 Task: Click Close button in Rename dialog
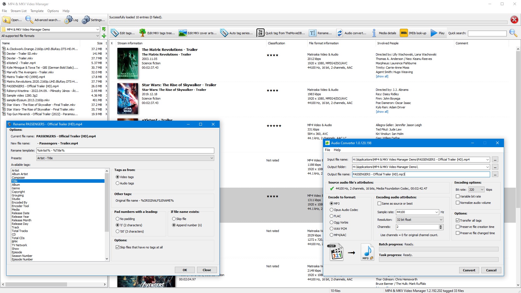click(207, 270)
